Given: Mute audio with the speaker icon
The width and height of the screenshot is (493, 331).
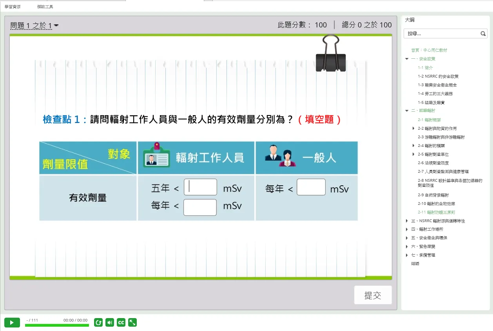Looking at the screenshot, I should pos(110,322).
